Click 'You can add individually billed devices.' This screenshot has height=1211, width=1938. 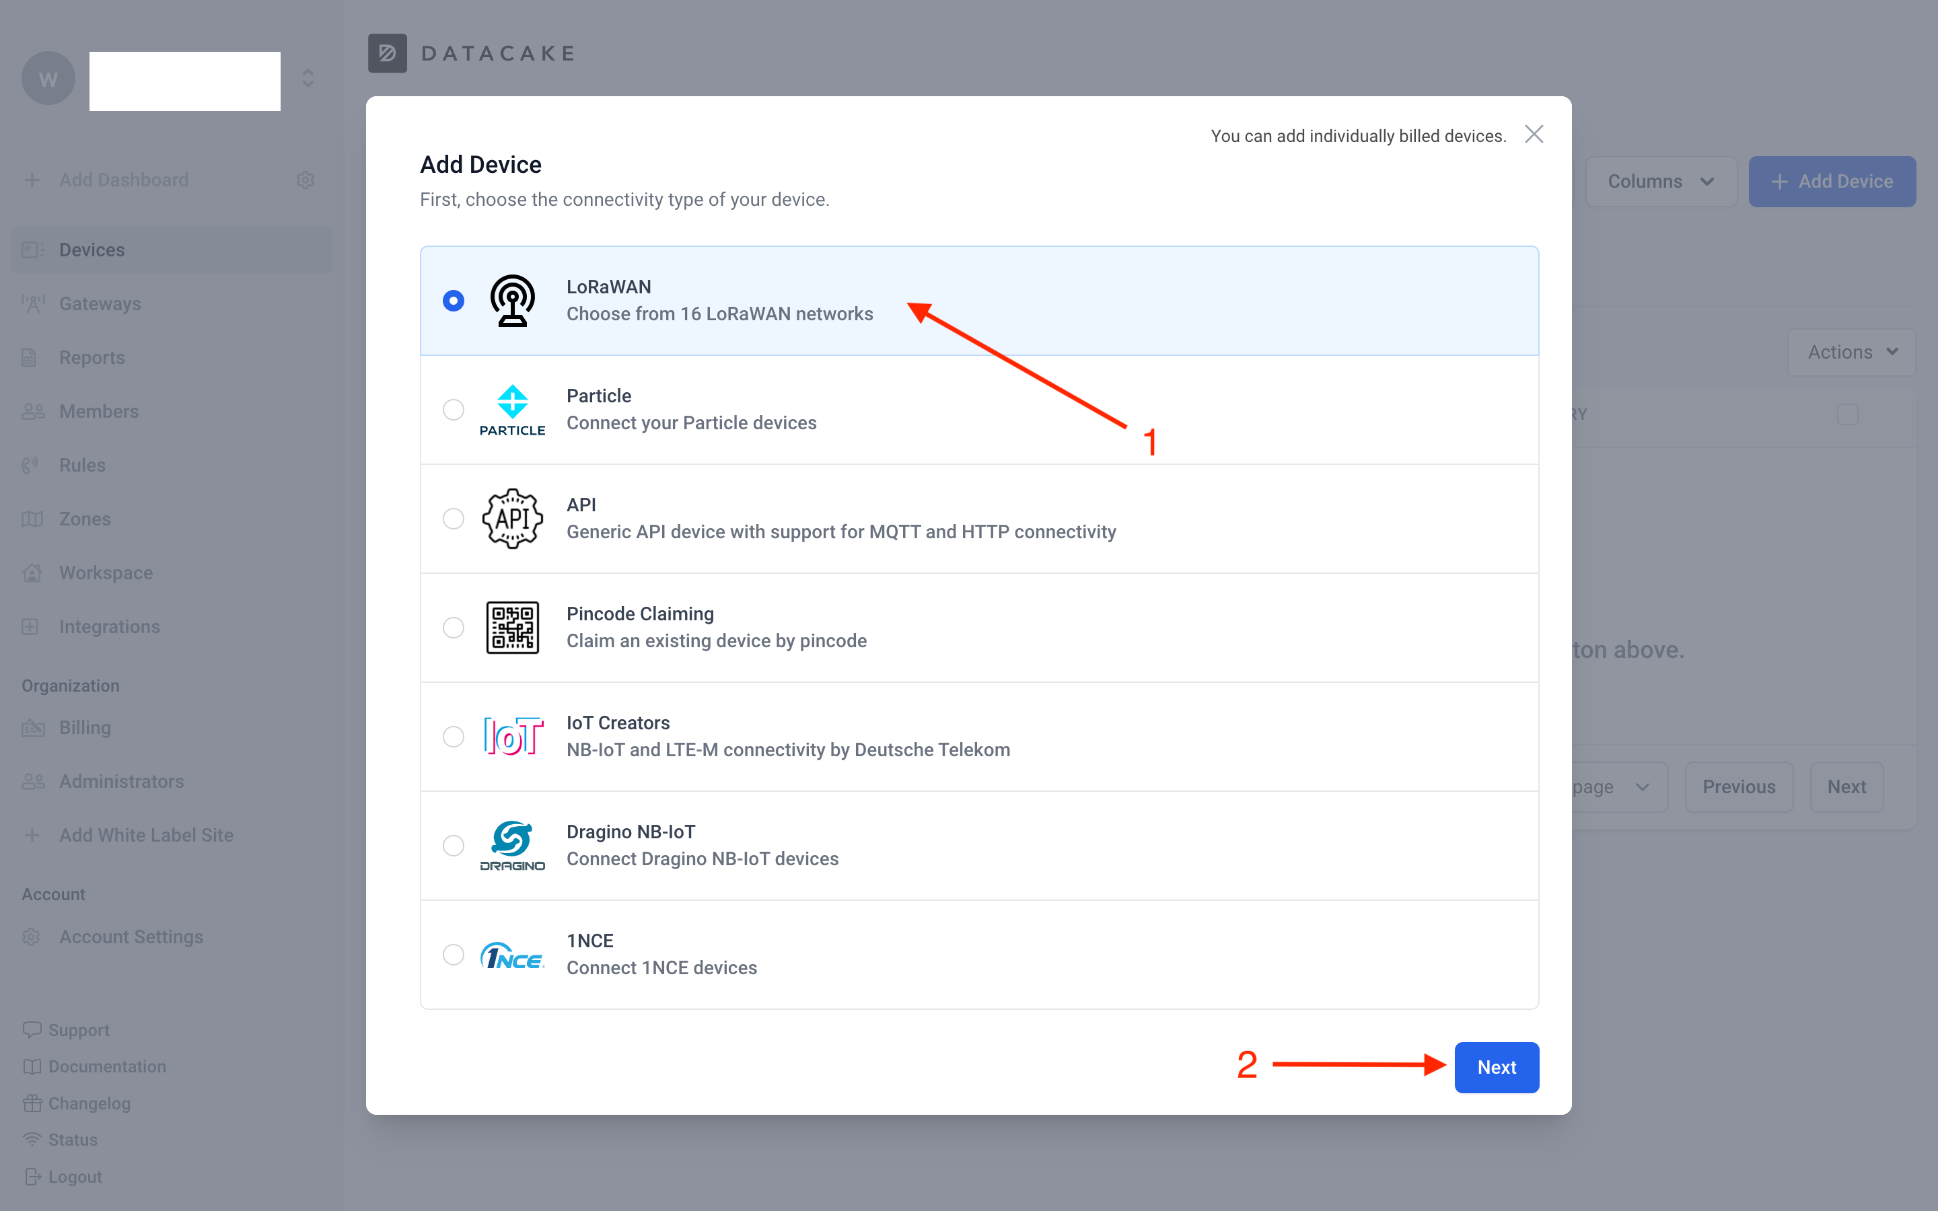click(1358, 136)
